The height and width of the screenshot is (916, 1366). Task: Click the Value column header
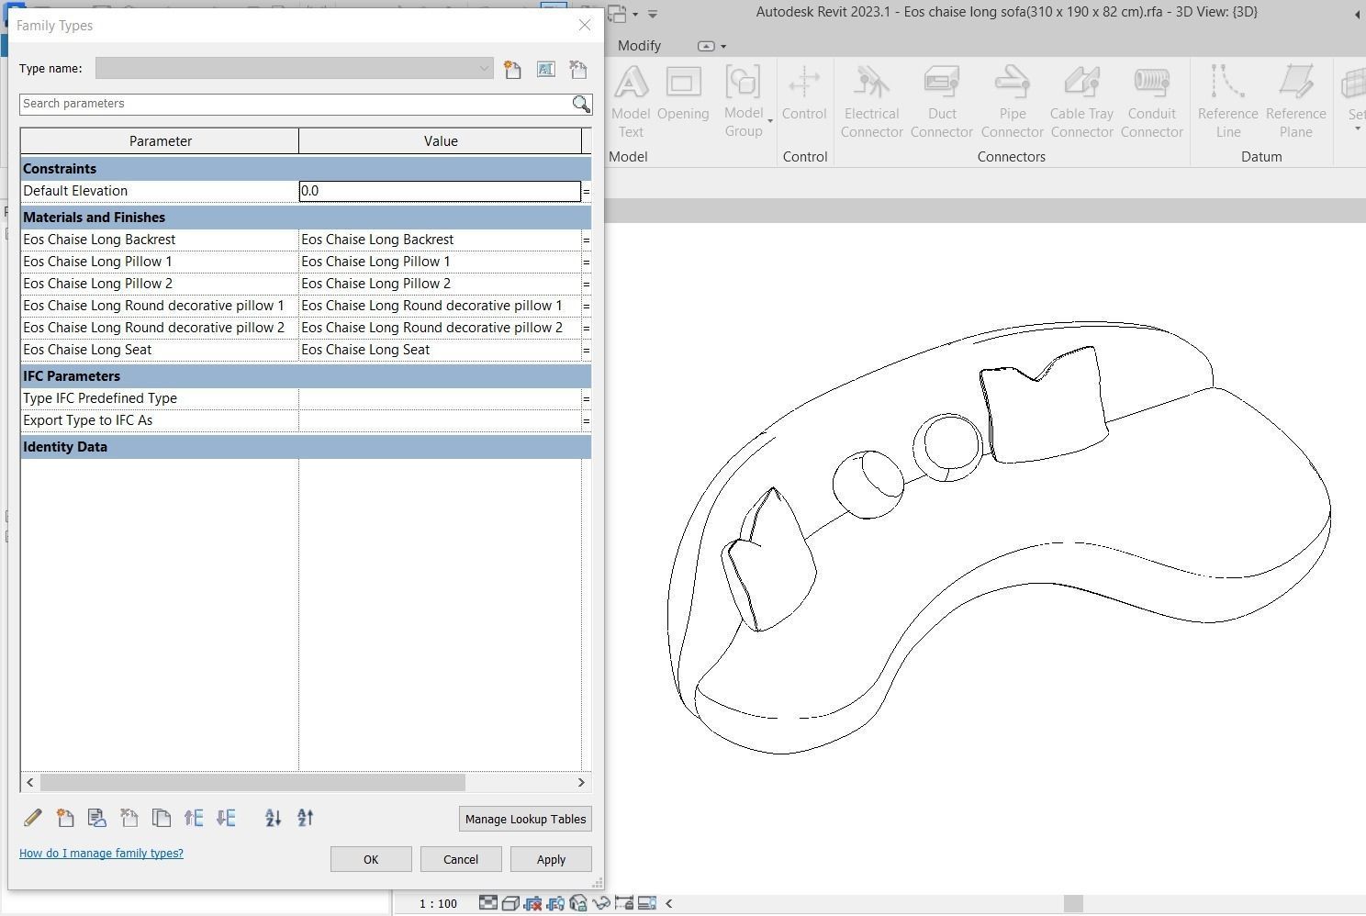[441, 141]
